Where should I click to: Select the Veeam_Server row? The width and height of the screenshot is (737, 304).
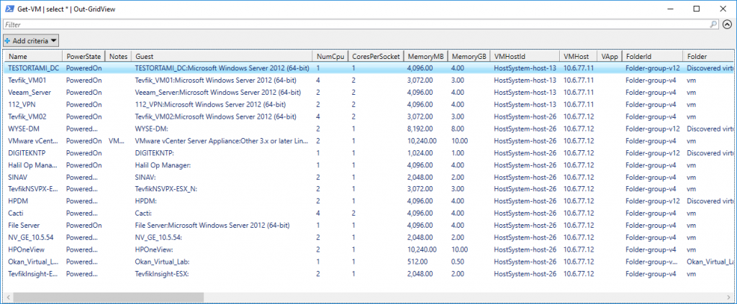[368, 93]
